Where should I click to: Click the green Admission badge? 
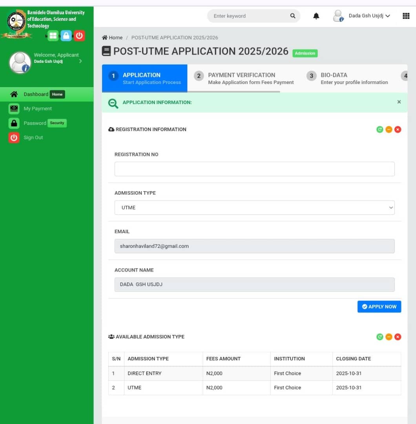point(305,53)
